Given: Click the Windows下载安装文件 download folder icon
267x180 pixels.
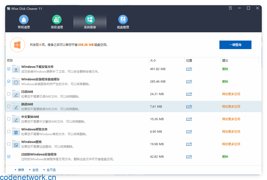Looking at the screenshot, I should (x=16, y=69).
